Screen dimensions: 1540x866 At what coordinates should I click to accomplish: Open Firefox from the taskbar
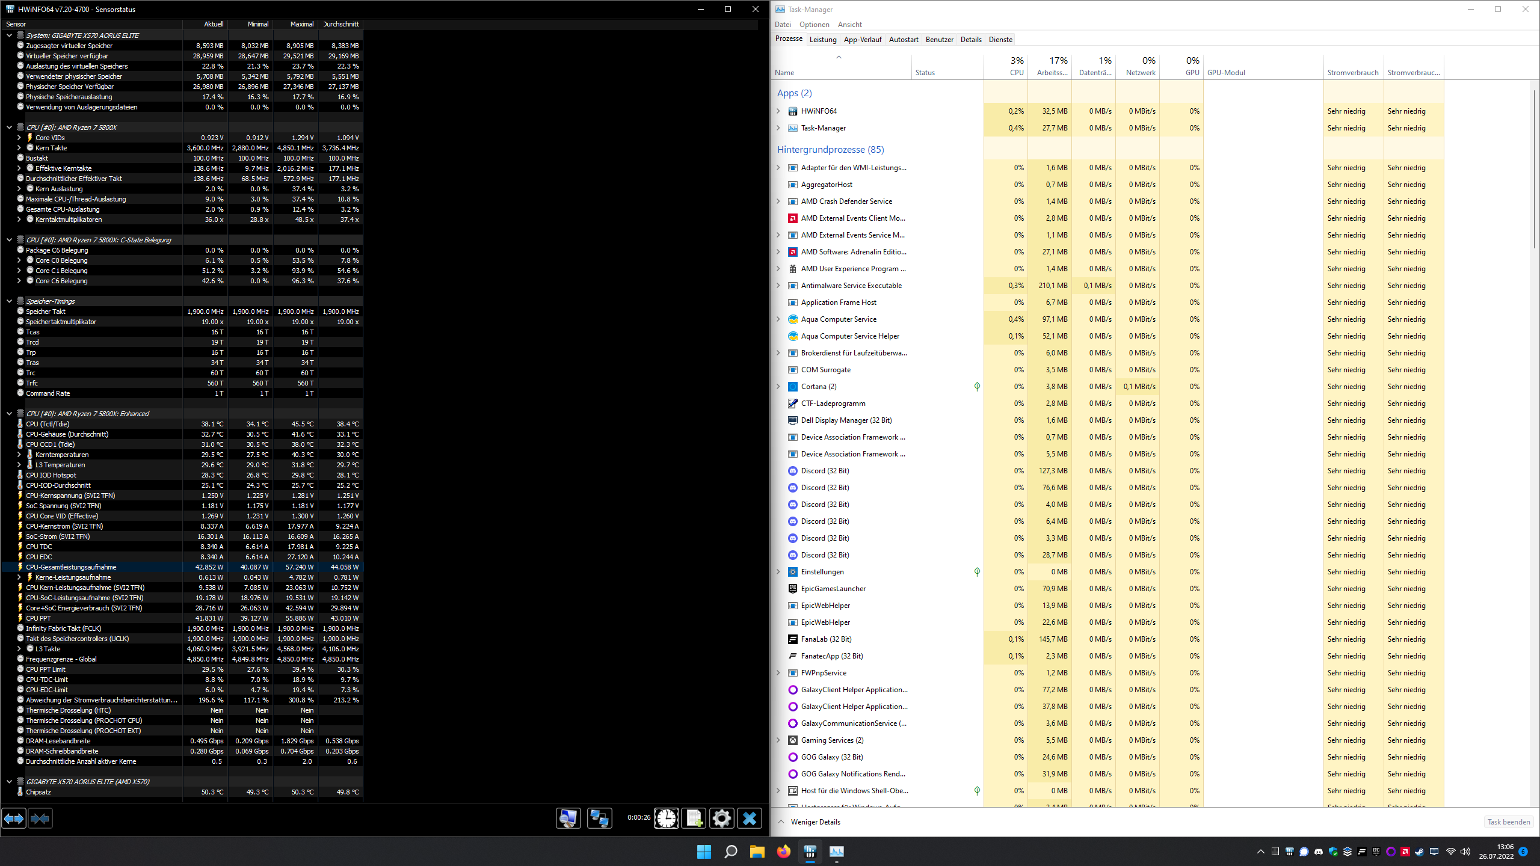point(783,852)
